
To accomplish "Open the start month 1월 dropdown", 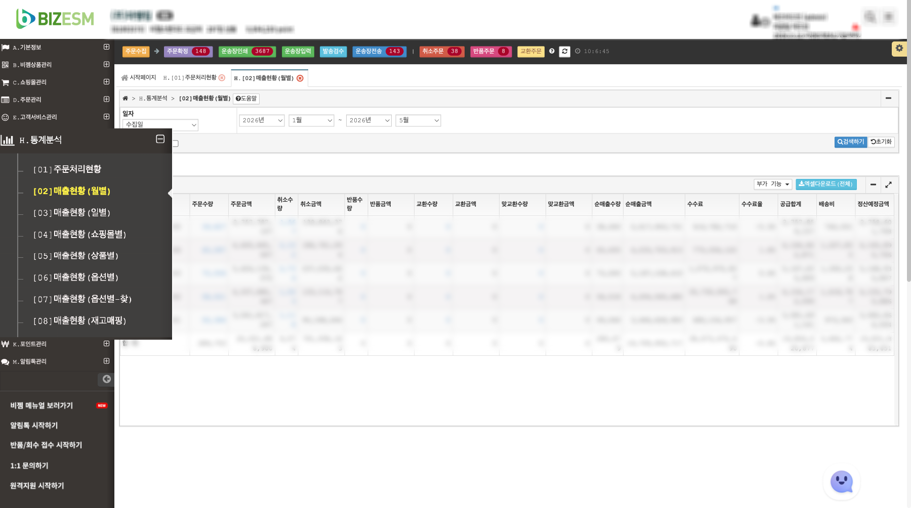I will tap(311, 120).
